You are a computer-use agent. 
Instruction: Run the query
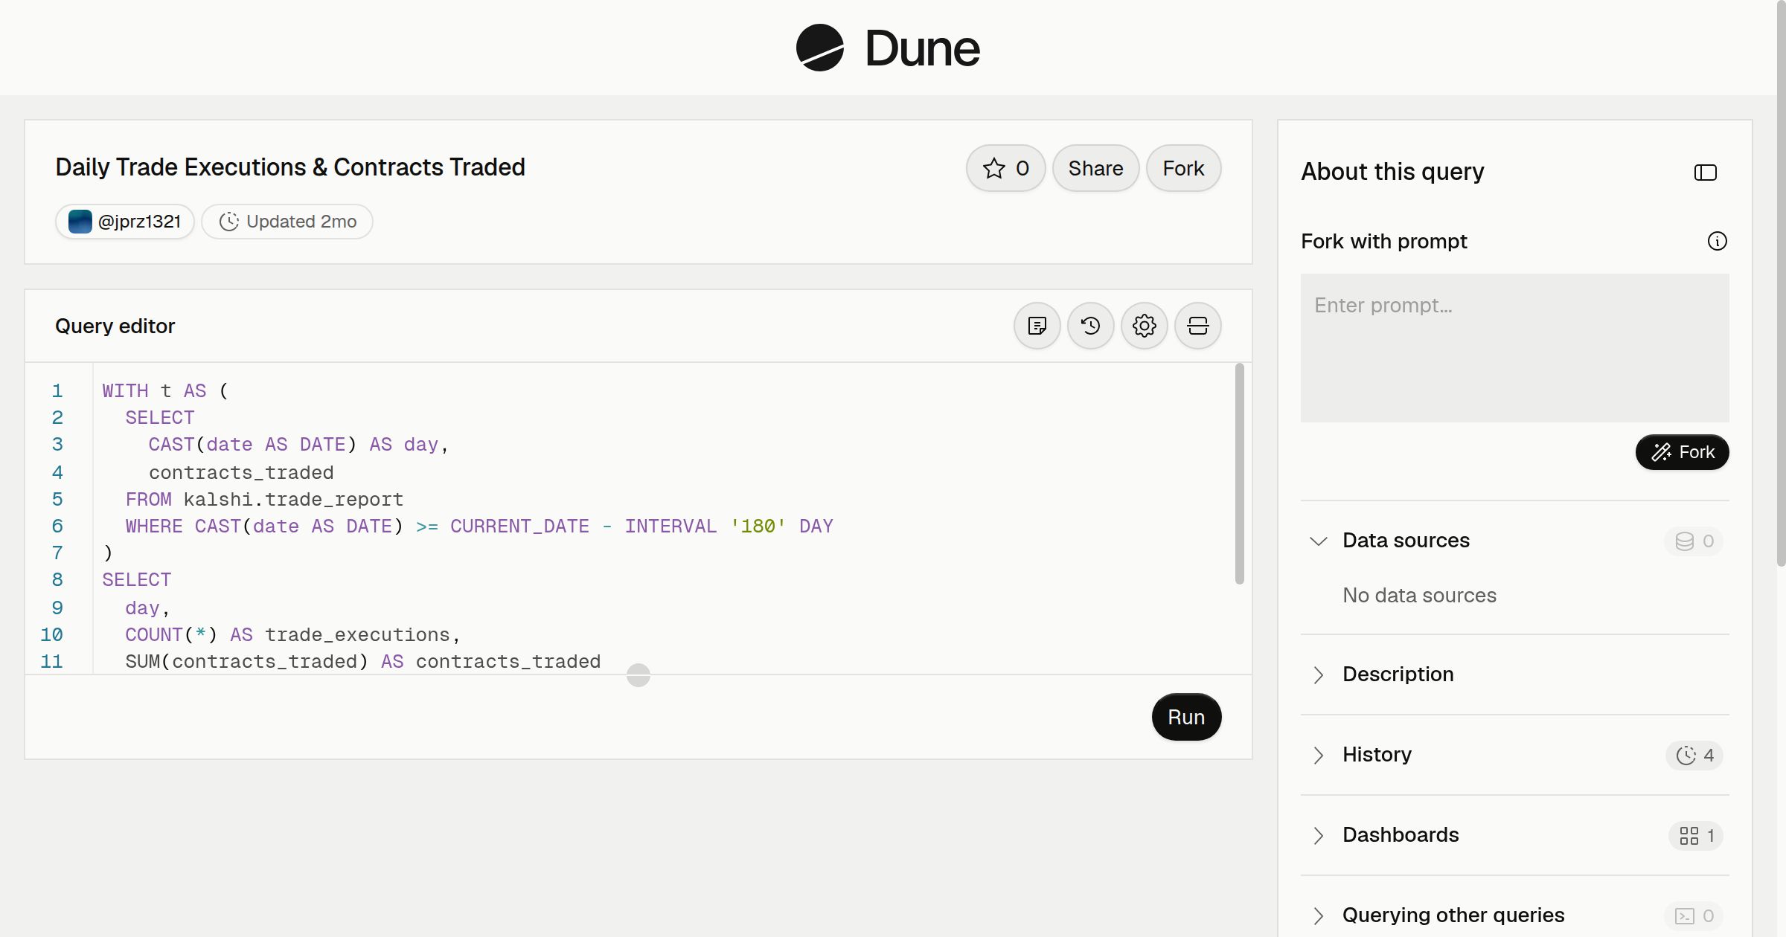pyautogui.click(x=1186, y=717)
